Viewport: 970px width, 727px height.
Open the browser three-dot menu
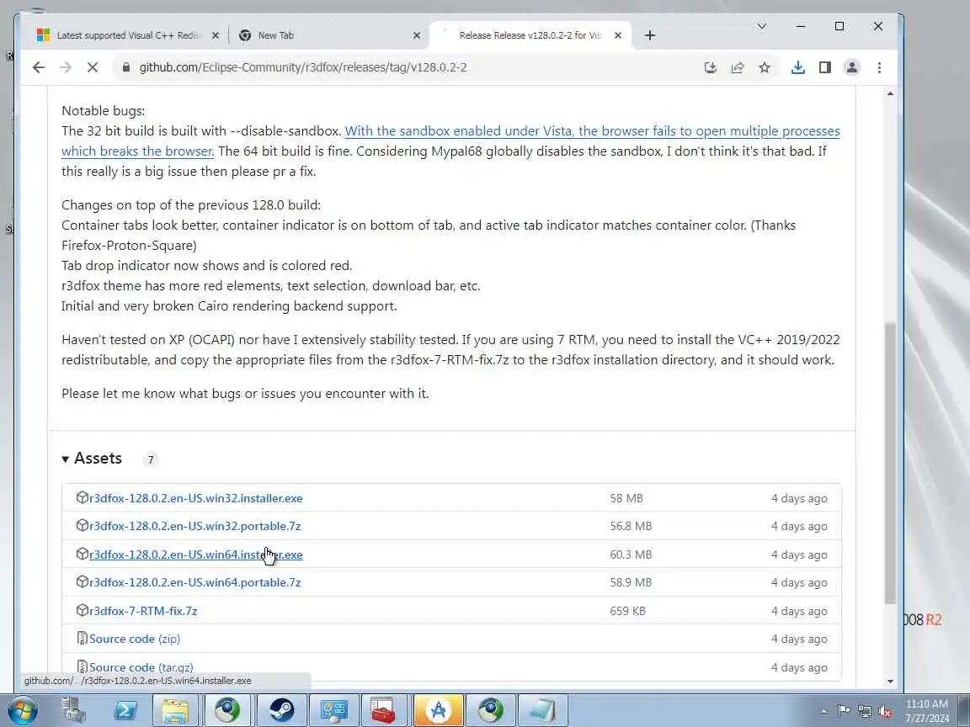tap(879, 67)
